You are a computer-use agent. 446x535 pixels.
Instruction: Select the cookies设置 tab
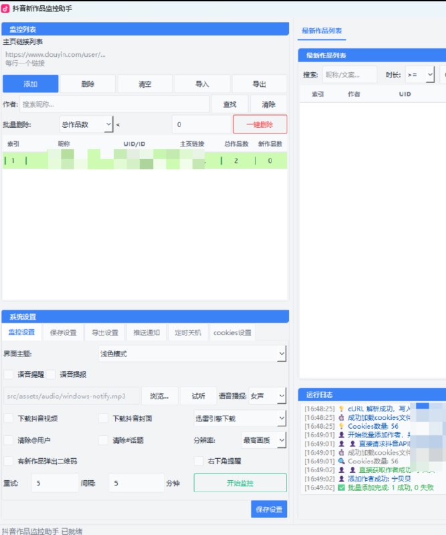pyautogui.click(x=233, y=332)
